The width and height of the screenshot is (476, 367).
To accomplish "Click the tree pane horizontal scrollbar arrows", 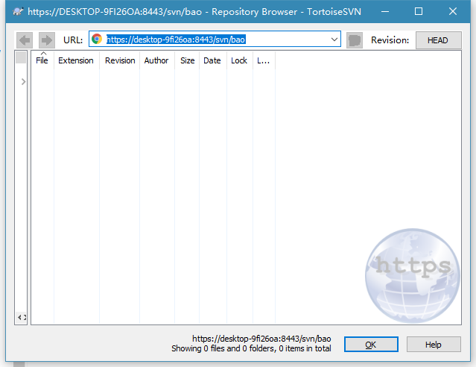I will tap(22, 318).
